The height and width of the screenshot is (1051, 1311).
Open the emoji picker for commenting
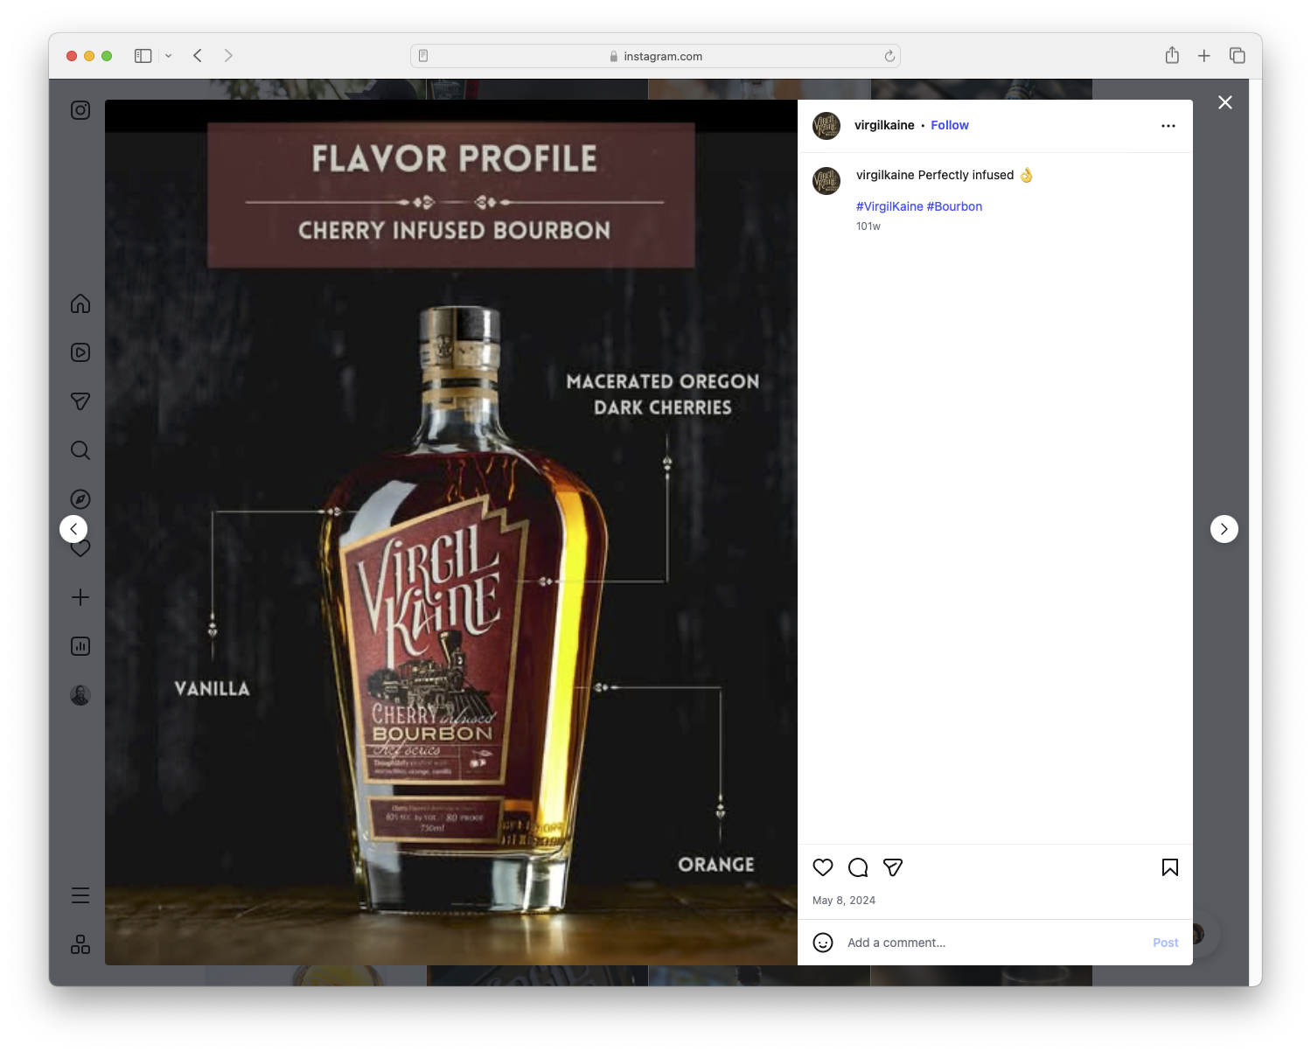[823, 943]
